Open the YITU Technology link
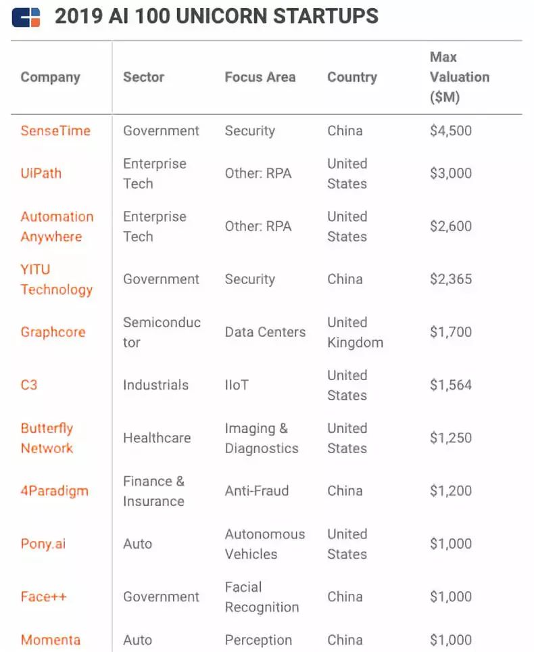Viewport: 534px width, 652px height. pos(57,279)
